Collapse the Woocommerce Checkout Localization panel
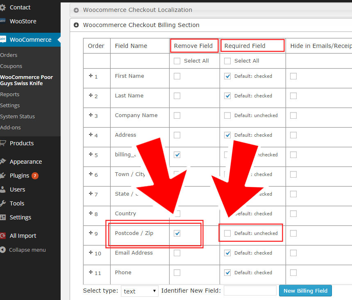The width and height of the screenshot is (352, 300). pyautogui.click(x=76, y=10)
